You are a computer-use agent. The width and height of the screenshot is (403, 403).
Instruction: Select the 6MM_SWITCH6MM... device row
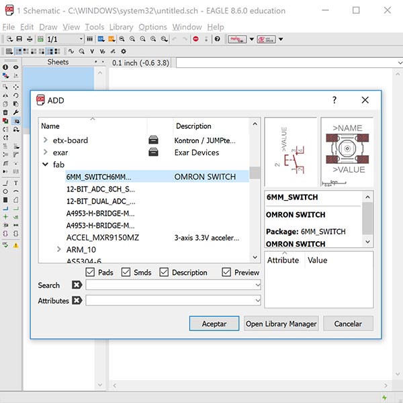[x=157, y=177]
